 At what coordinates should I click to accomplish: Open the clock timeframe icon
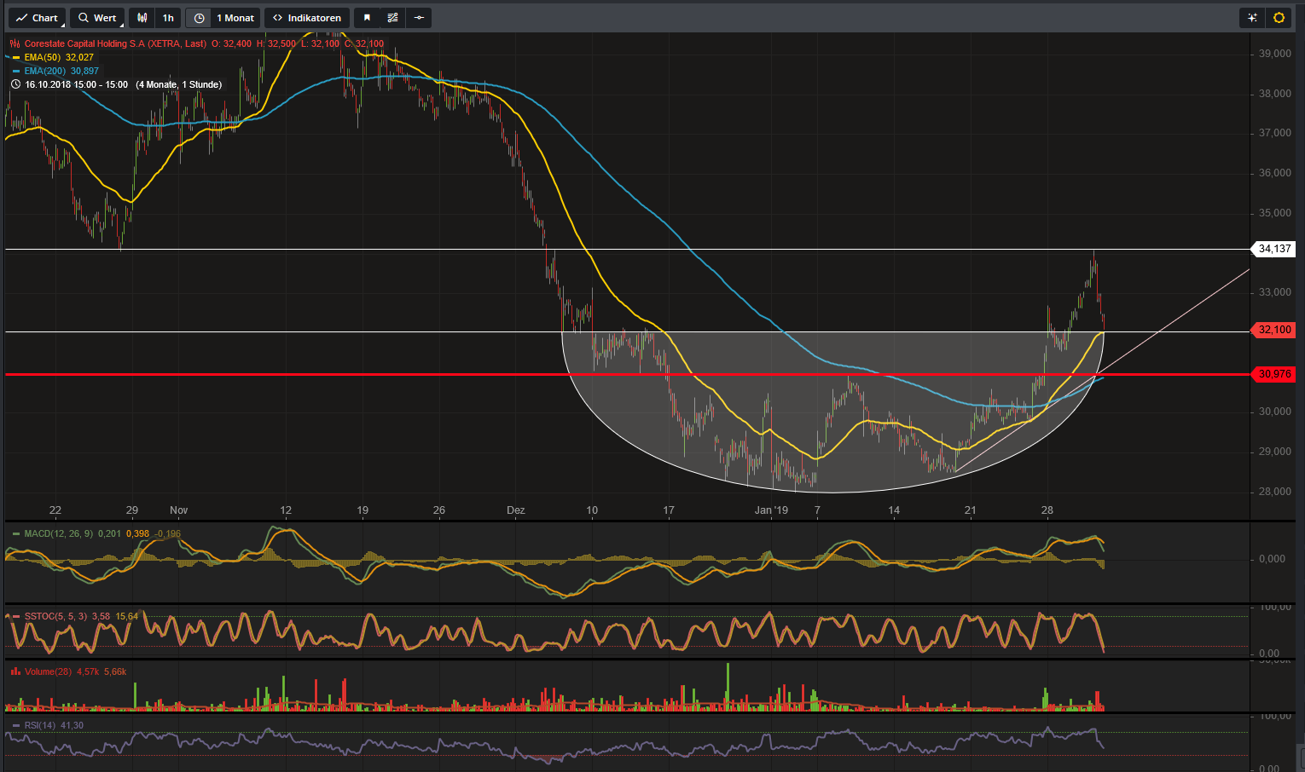coord(197,17)
